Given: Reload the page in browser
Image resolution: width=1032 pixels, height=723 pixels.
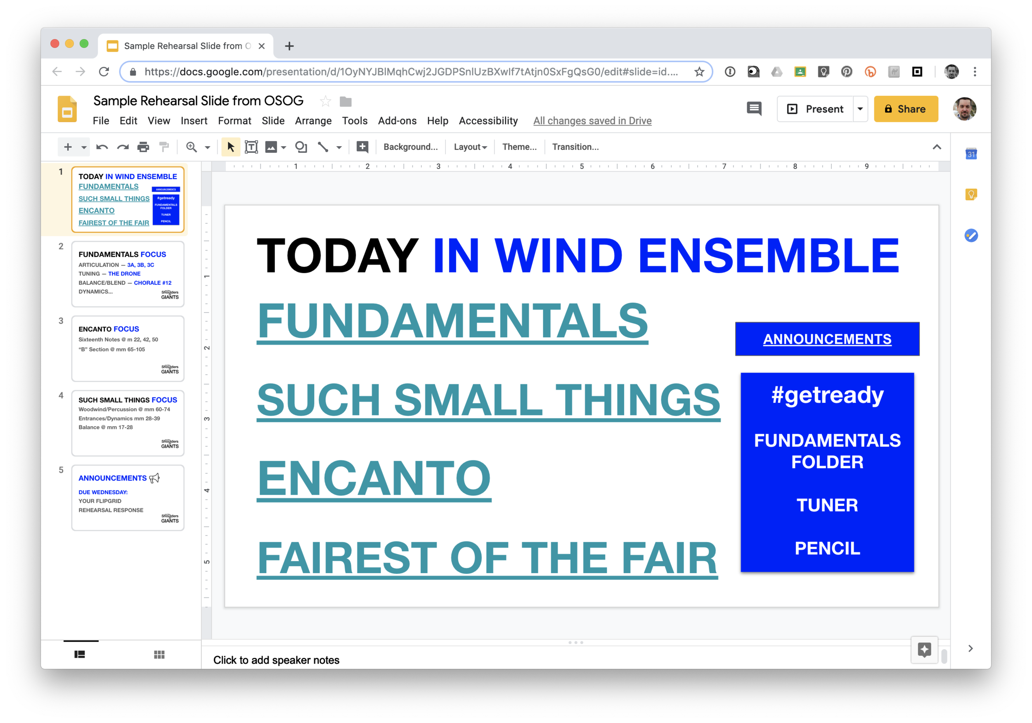Looking at the screenshot, I should pos(104,71).
